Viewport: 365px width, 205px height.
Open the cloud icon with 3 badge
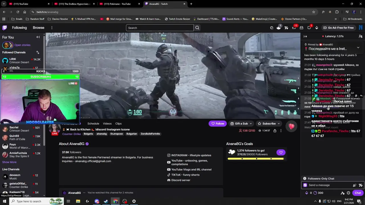(x=279, y=28)
